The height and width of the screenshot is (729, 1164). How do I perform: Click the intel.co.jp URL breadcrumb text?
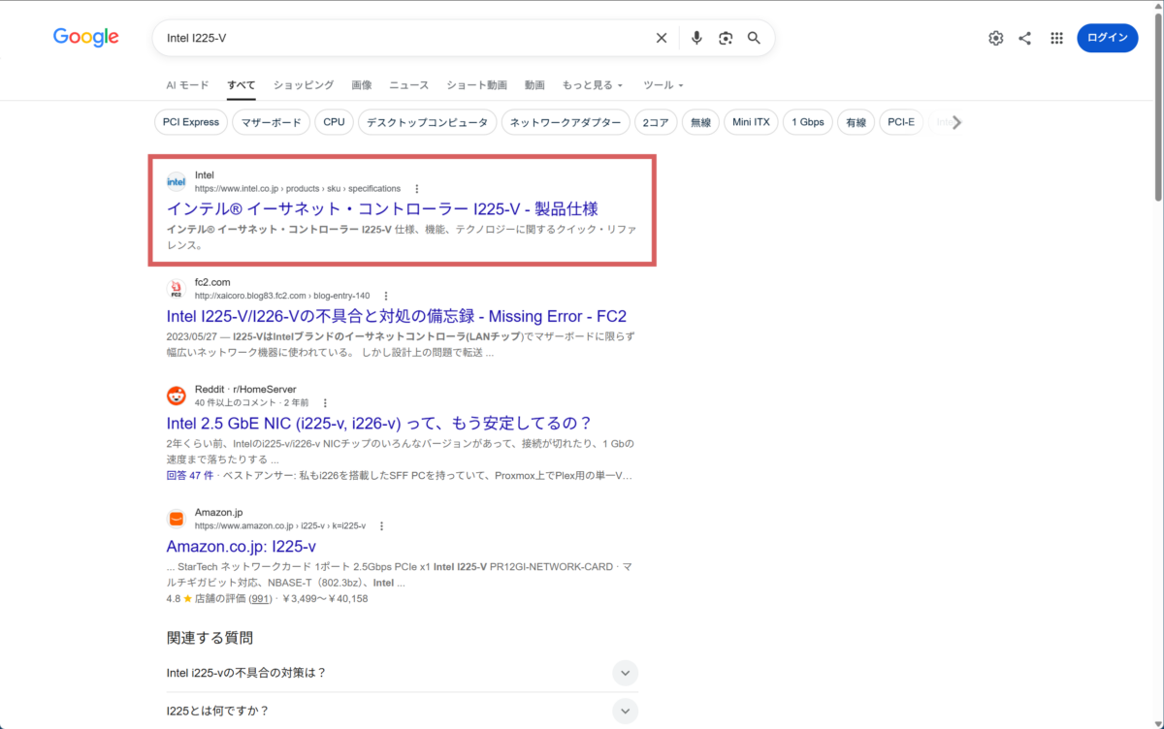[298, 189]
